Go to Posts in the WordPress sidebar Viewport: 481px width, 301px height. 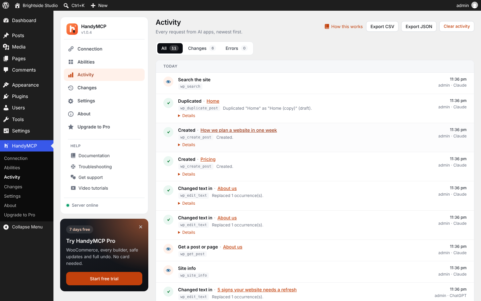pyautogui.click(x=27, y=35)
